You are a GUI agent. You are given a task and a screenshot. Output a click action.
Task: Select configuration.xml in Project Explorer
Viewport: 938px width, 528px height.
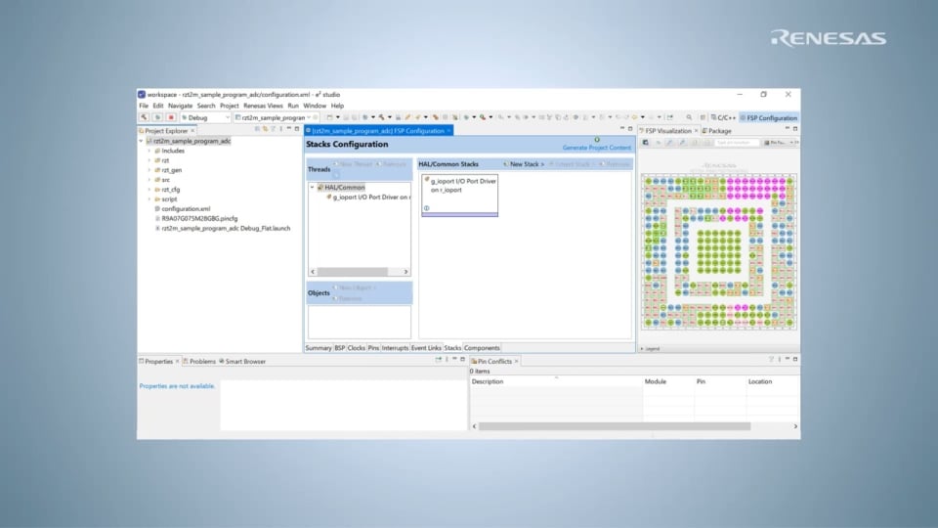pyautogui.click(x=186, y=209)
